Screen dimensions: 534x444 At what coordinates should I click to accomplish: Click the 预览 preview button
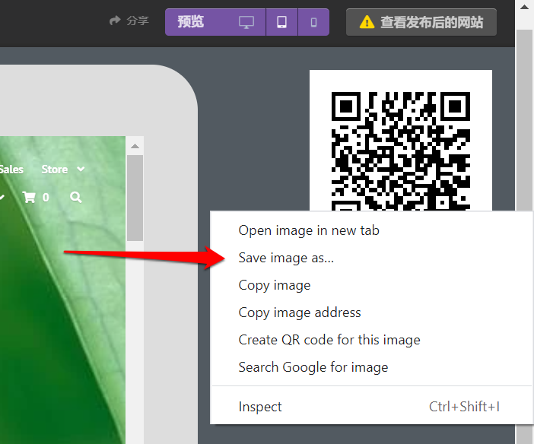190,22
